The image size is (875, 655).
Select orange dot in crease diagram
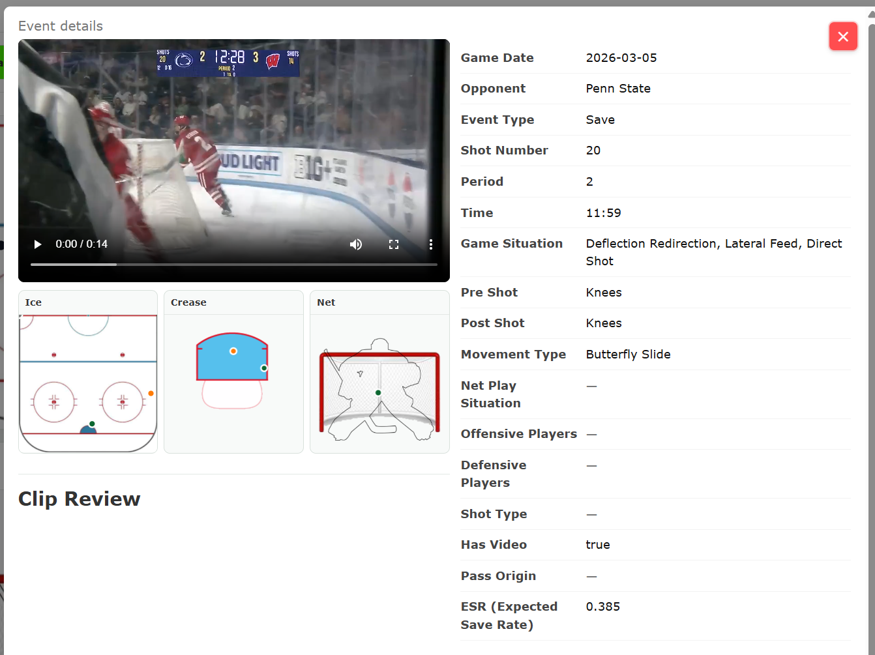point(233,351)
